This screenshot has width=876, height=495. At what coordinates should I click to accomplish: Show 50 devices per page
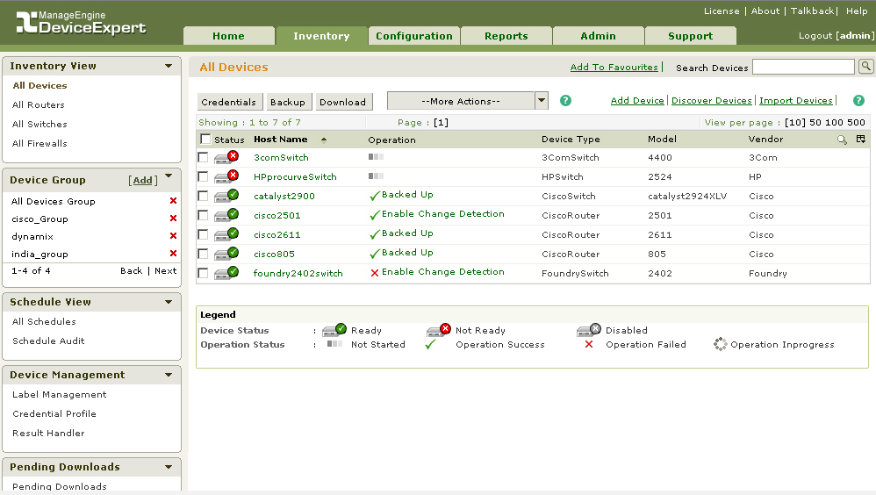(x=815, y=122)
